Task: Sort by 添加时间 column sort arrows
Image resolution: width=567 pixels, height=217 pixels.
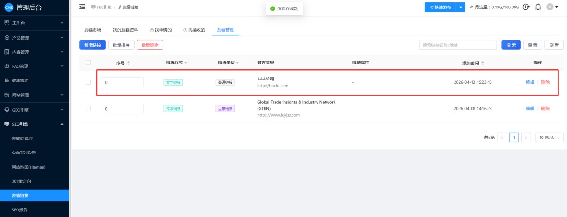Action: click(x=482, y=63)
